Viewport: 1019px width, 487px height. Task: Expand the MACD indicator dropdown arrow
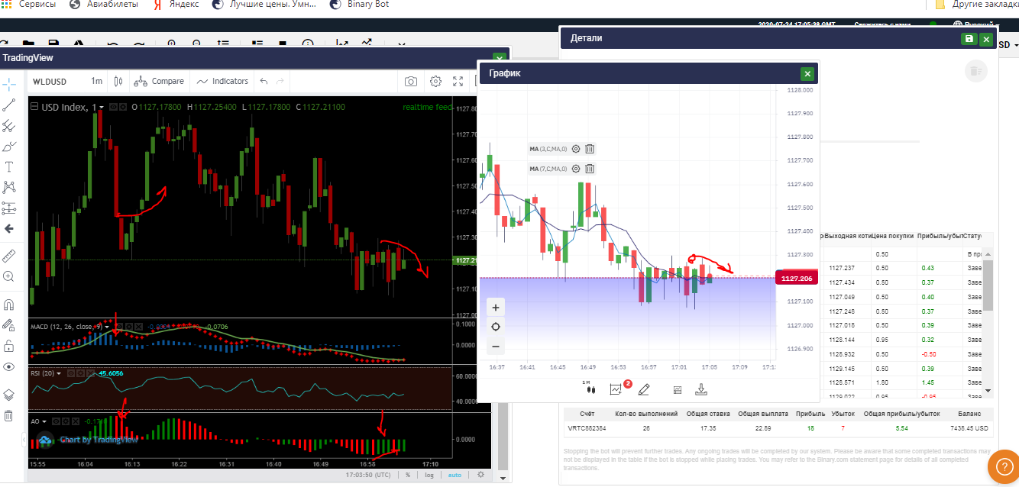108,327
